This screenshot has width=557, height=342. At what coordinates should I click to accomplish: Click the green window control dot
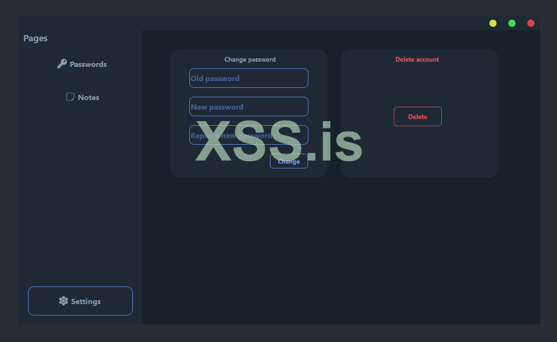512,23
